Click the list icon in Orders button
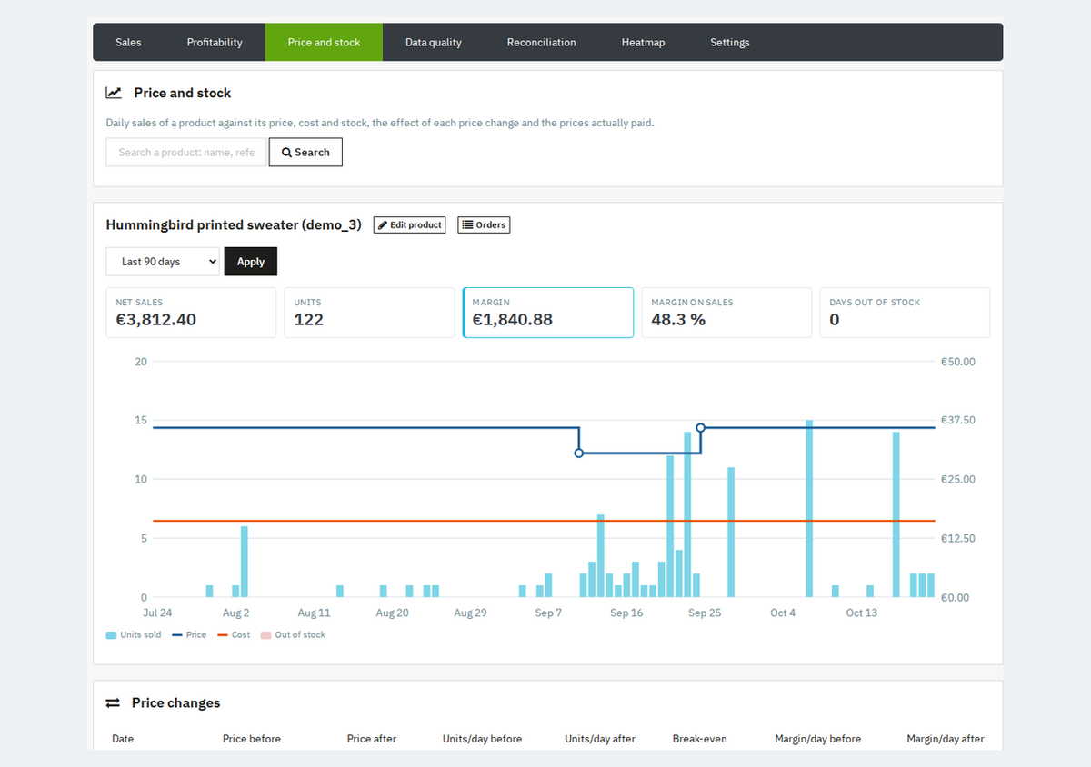Viewport: 1091px width, 767px height. click(x=467, y=224)
